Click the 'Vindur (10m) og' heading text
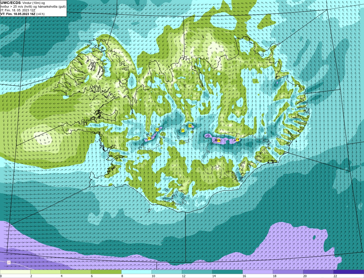Screen dimensions: 364x278 pyautogui.click(x=33, y=3)
